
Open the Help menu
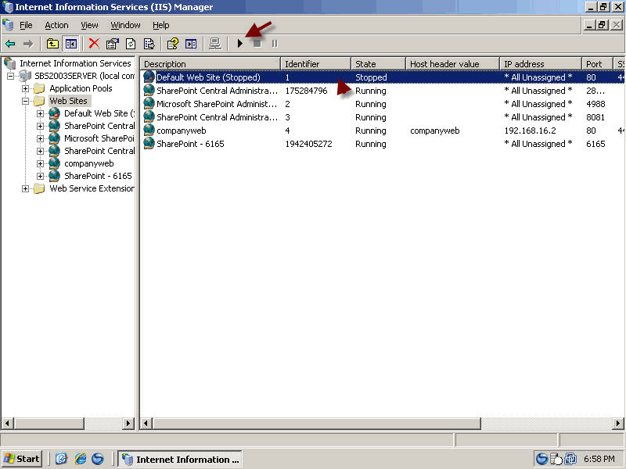161,25
